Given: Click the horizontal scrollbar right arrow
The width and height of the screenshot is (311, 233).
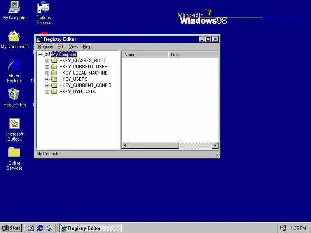Looking at the screenshot, I should point(215,145).
